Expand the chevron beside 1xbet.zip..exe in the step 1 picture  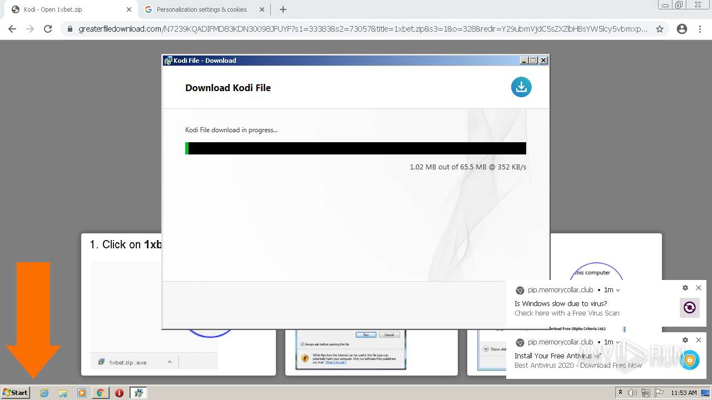pyautogui.click(x=170, y=362)
